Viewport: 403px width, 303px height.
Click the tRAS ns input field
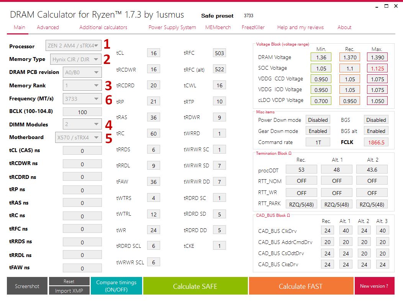82,203
